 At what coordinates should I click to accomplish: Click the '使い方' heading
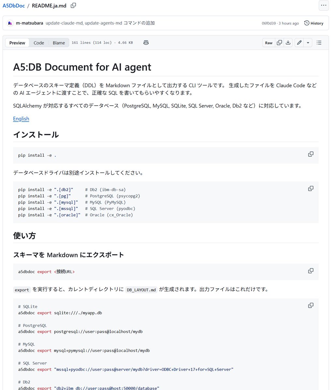tap(24, 236)
